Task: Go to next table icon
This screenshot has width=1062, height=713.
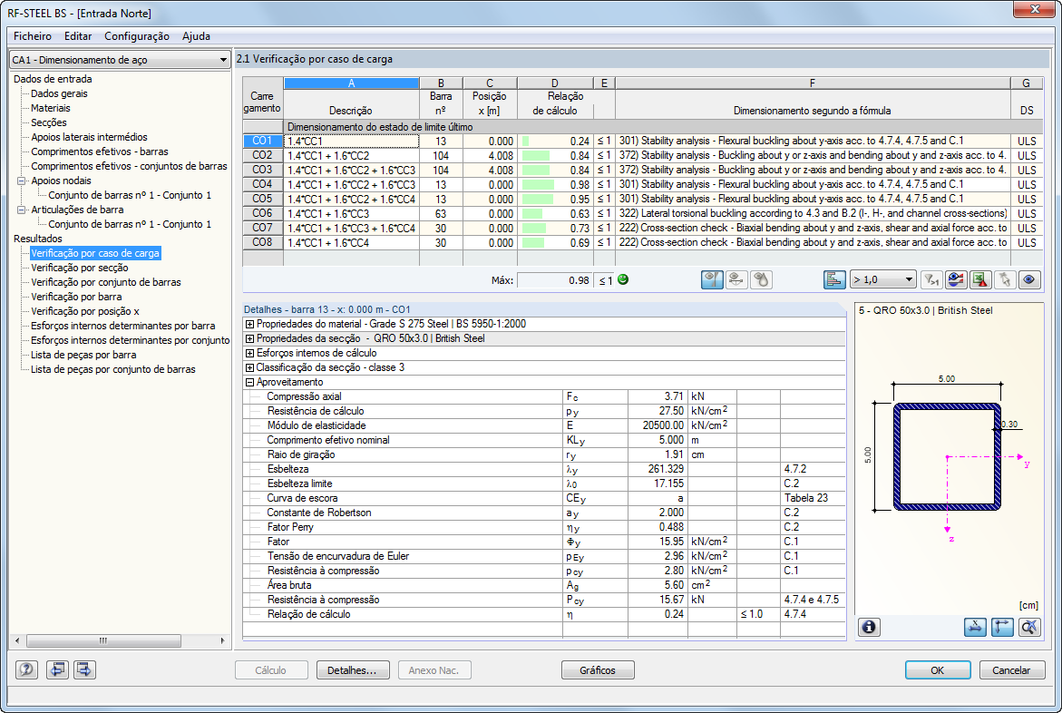Action: click(84, 669)
